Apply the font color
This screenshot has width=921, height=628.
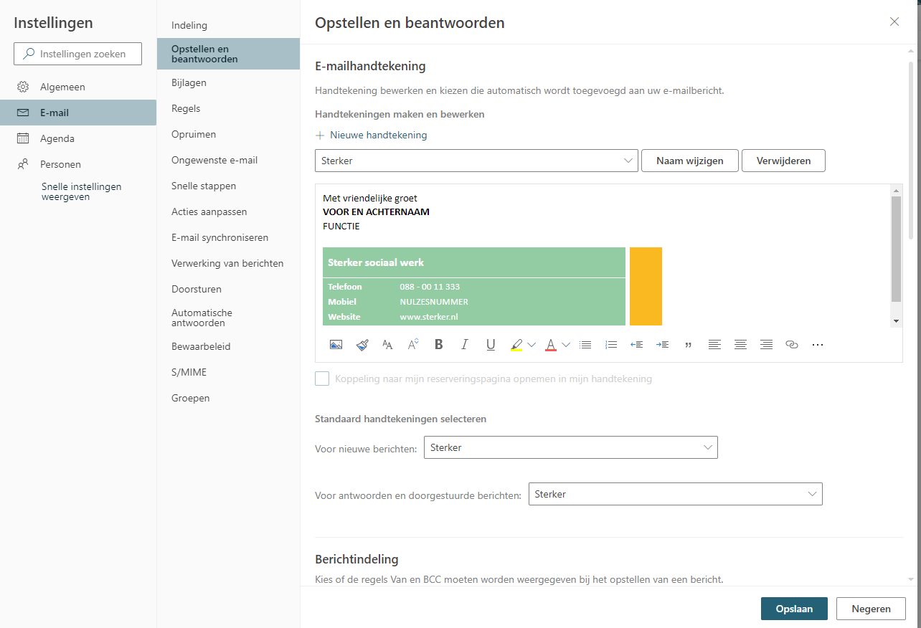(551, 345)
